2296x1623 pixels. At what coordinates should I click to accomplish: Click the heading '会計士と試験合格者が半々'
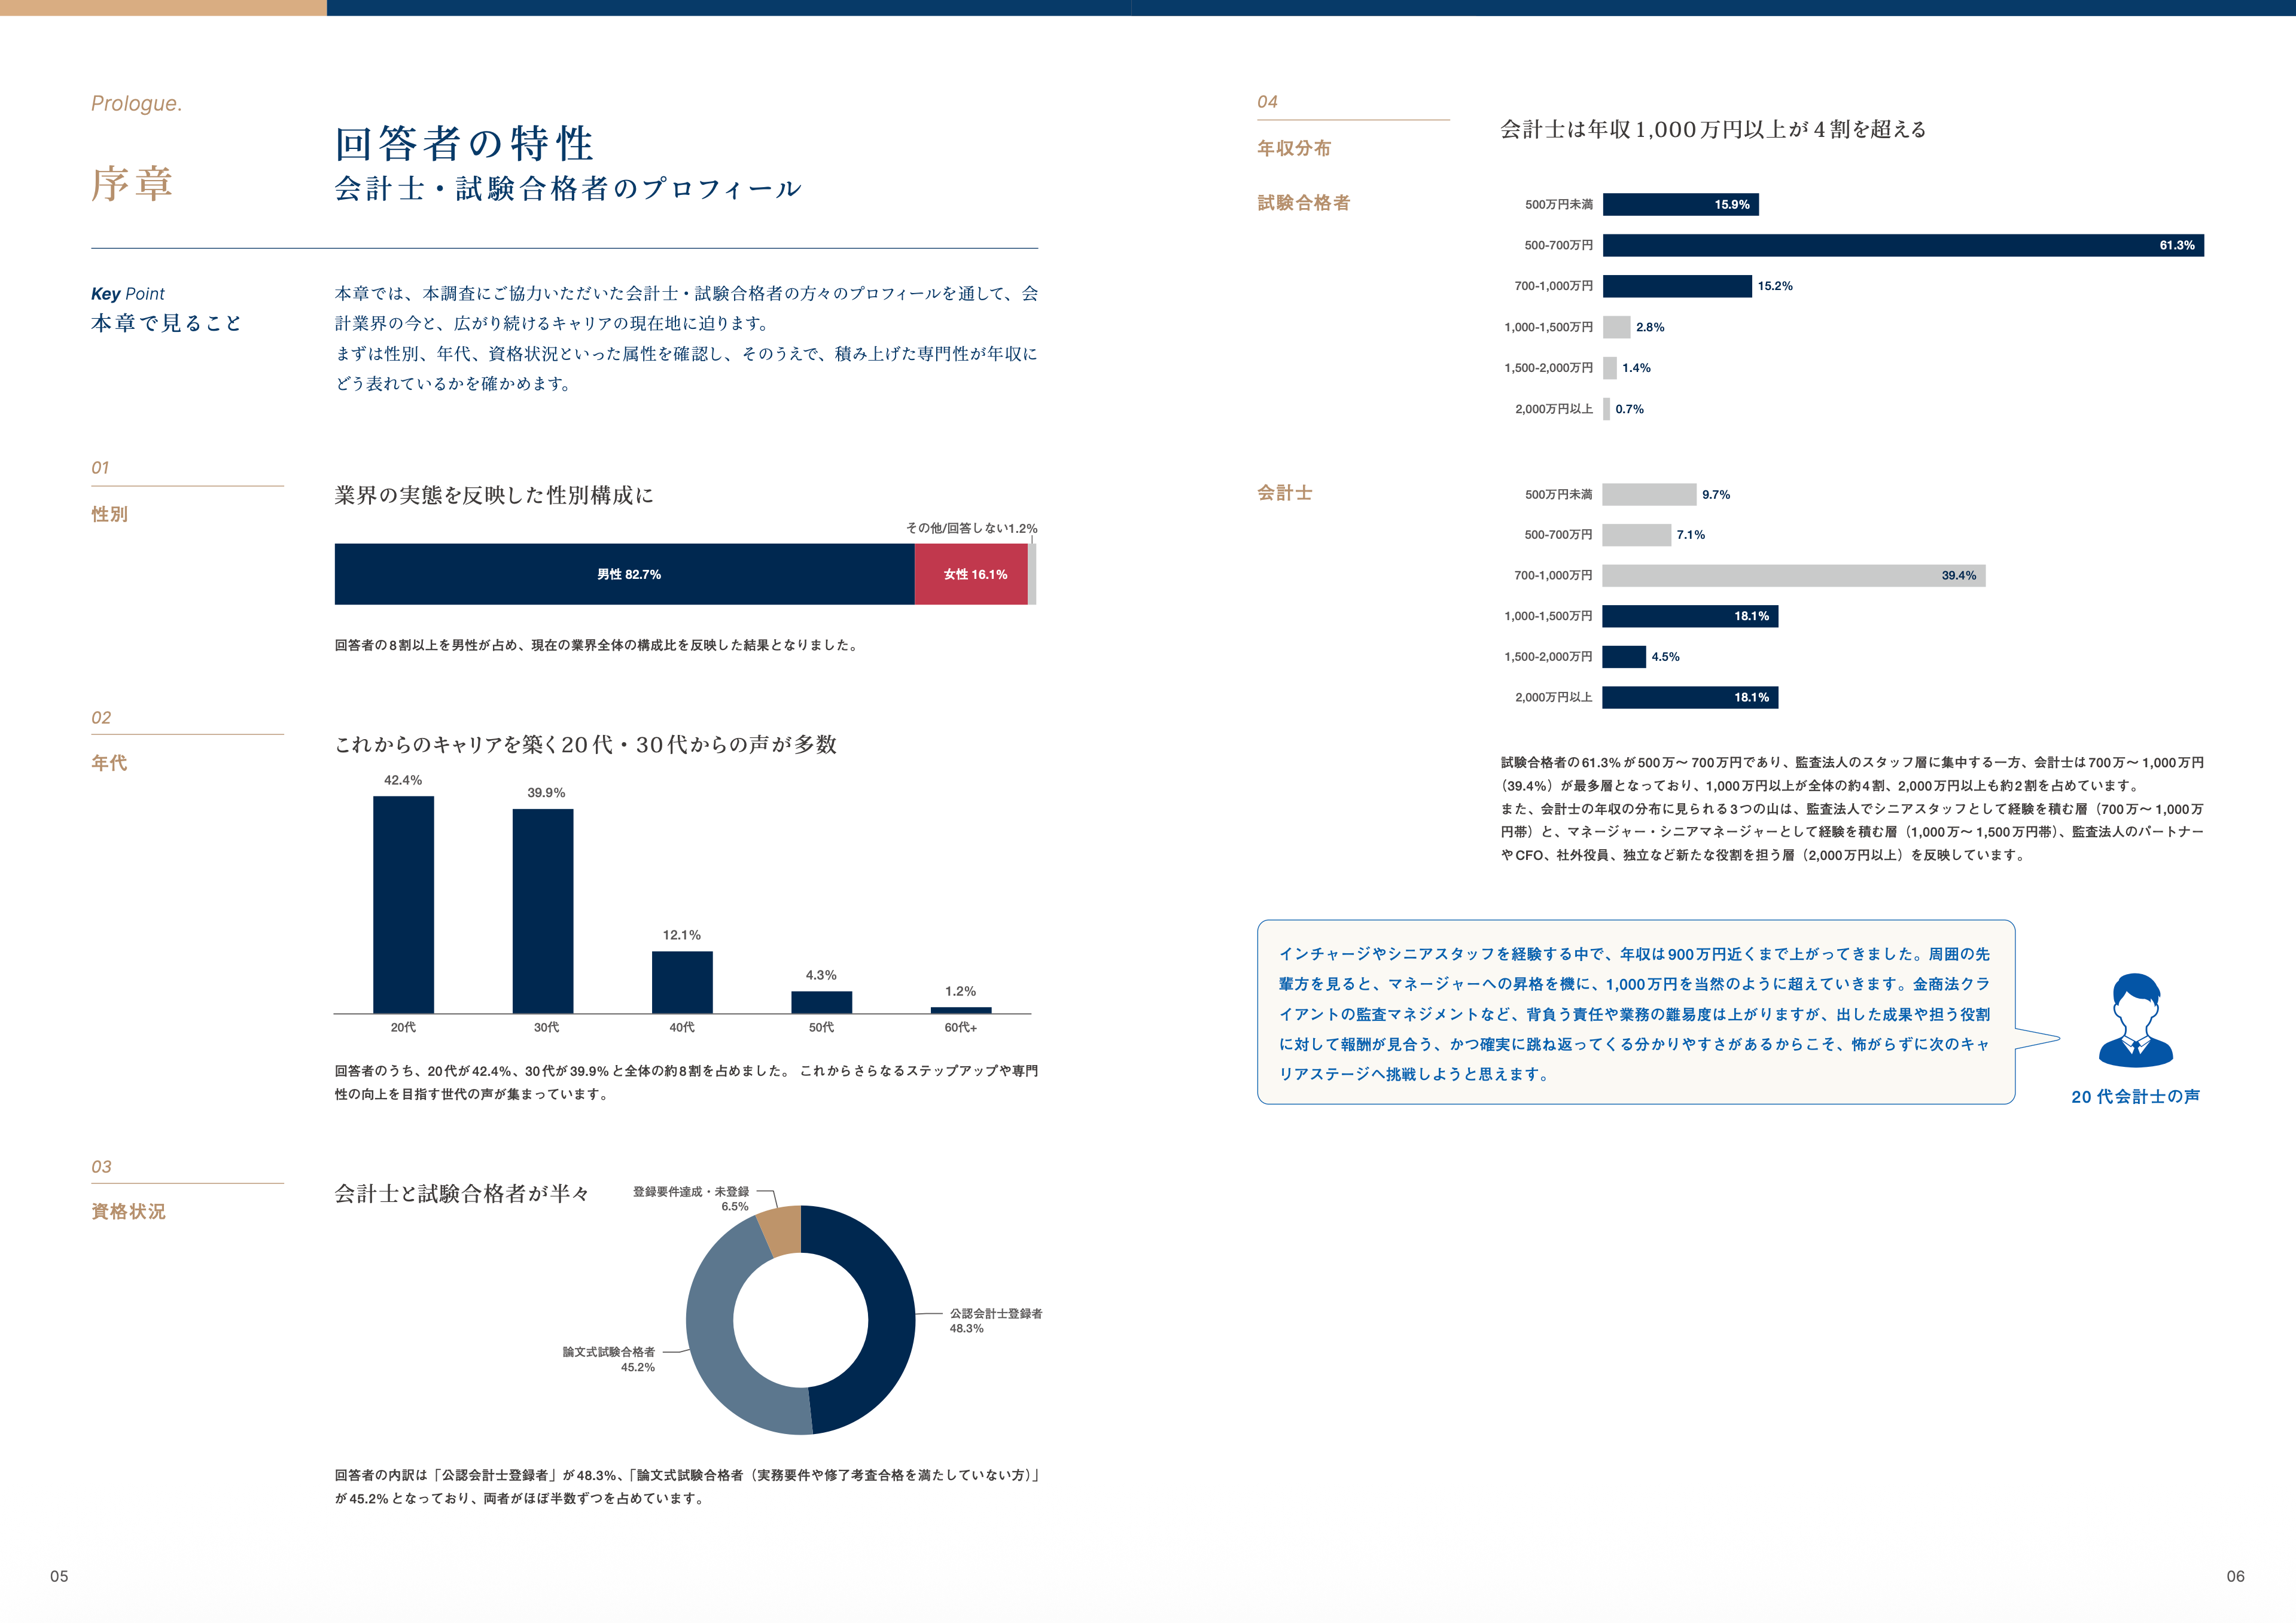(462, 1193)
